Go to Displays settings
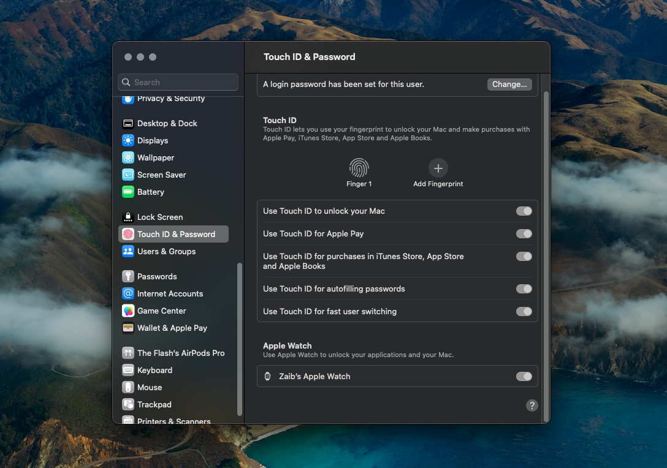667x468 pixels. [173, 140]
